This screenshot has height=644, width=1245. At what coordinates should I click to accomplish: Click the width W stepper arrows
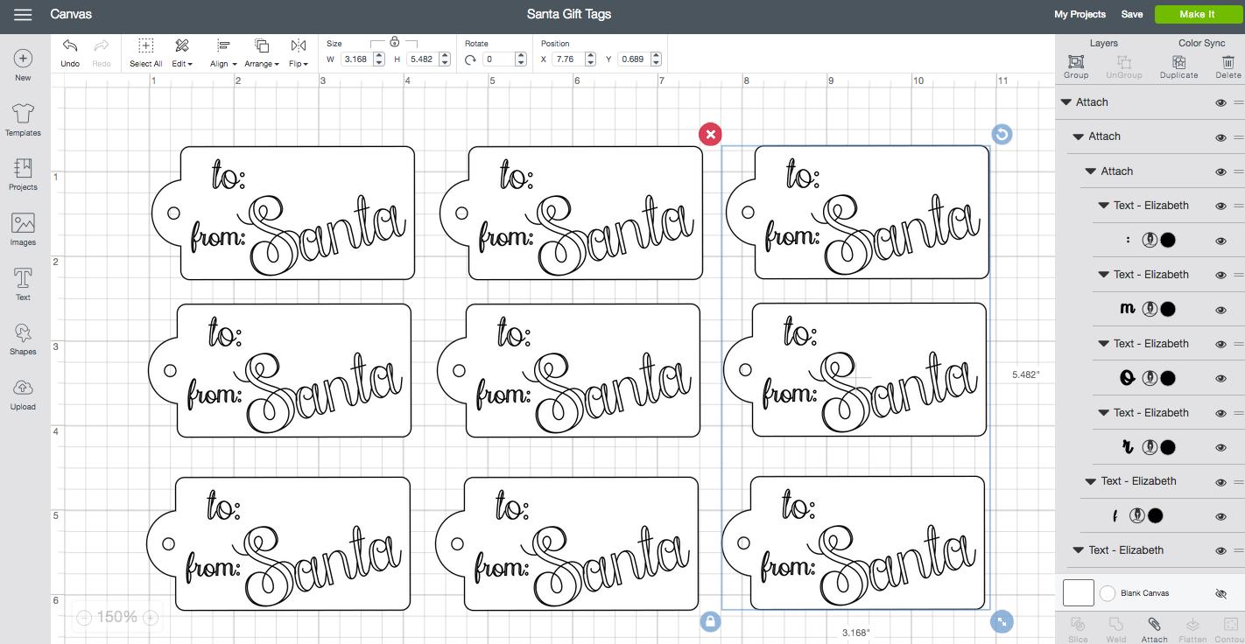(379, 59)
